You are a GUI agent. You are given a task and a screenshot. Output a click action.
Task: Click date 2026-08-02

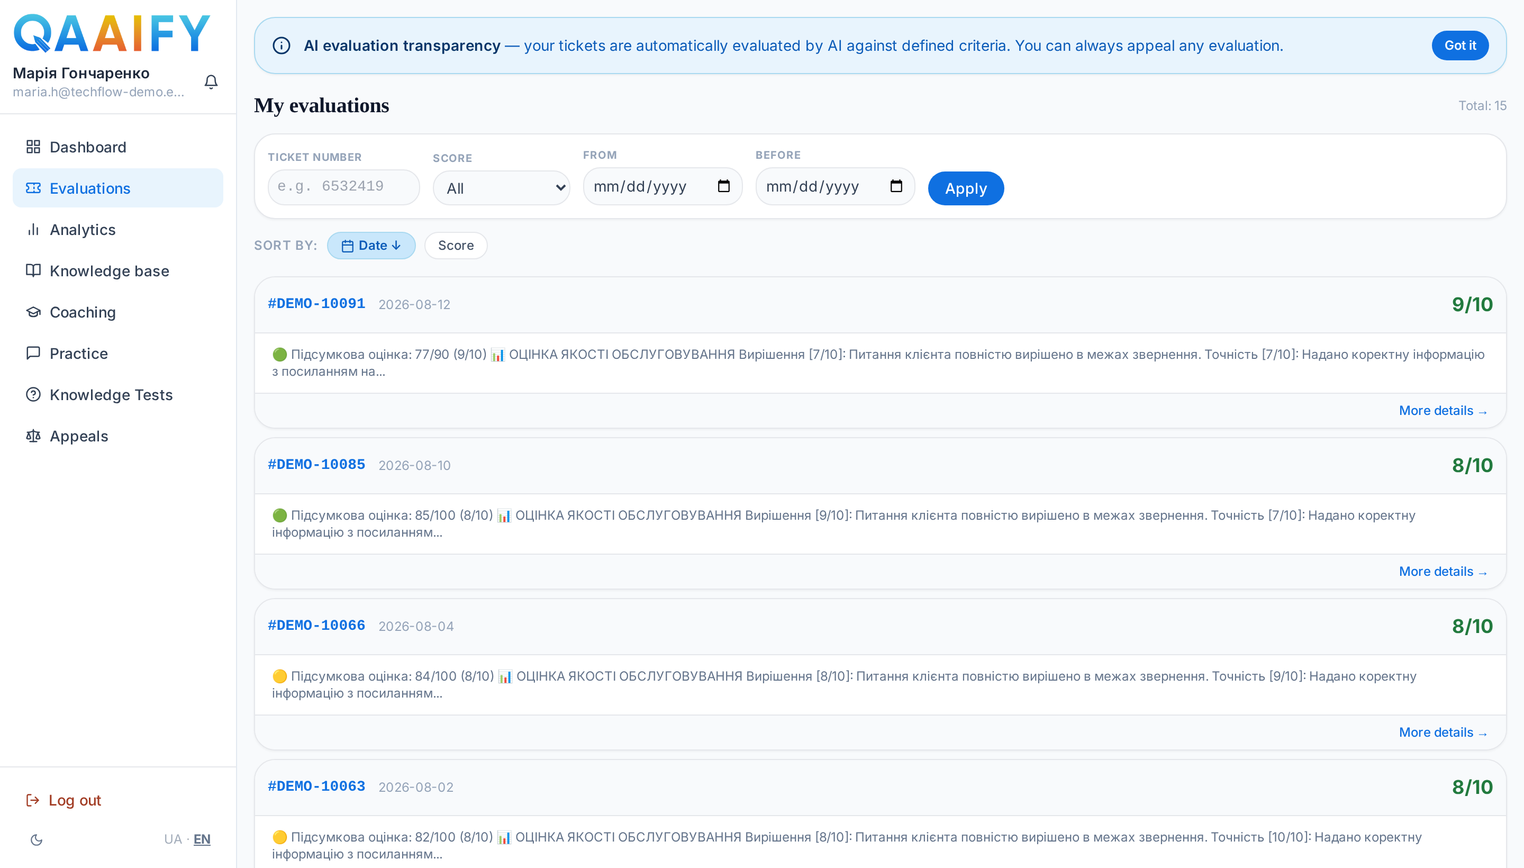[416, 788]
